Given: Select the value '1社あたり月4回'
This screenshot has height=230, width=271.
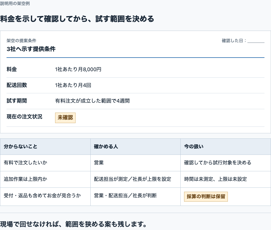Looking at the screenshot, I should pos(73,85).
